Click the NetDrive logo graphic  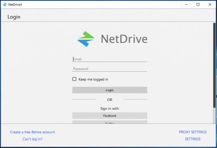pos(86,39)
